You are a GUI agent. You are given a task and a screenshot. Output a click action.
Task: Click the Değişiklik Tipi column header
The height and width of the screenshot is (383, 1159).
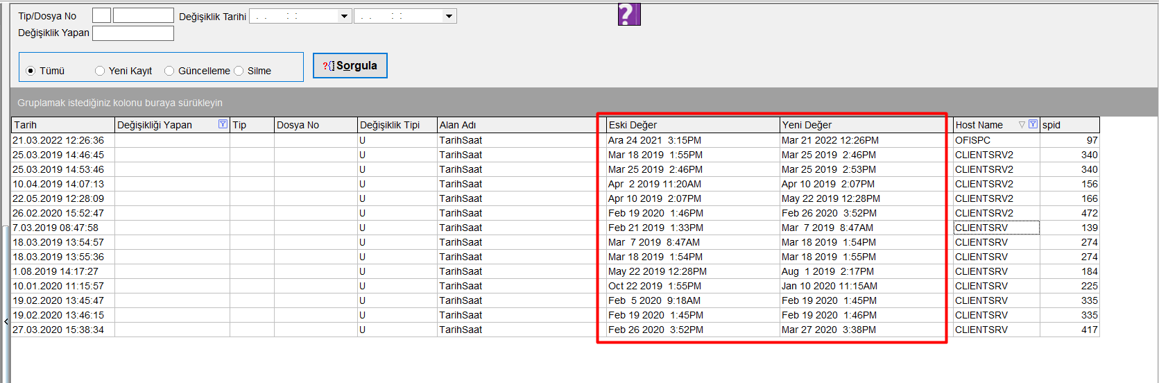[x=397, y=125]
